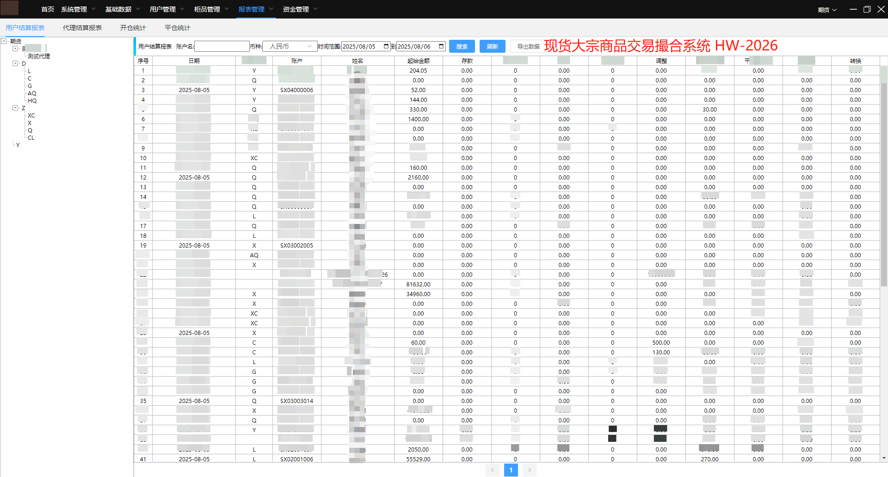888x477 pixels.
Task: Click the start date field 2025/08/05
Action: point(366,46)
